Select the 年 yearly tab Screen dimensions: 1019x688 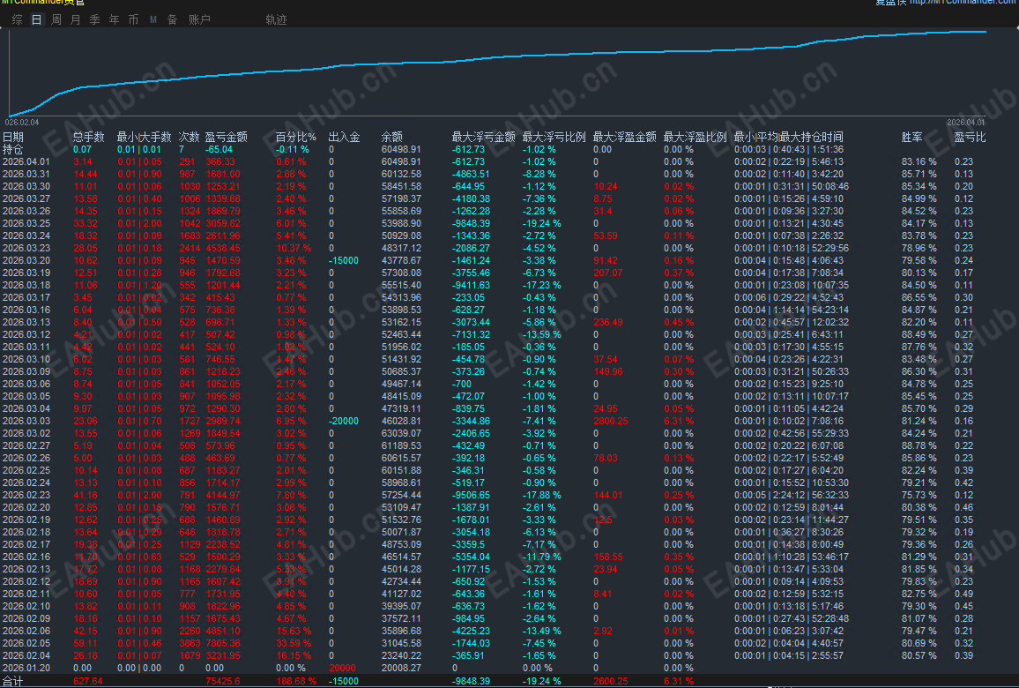click(115, 19)
